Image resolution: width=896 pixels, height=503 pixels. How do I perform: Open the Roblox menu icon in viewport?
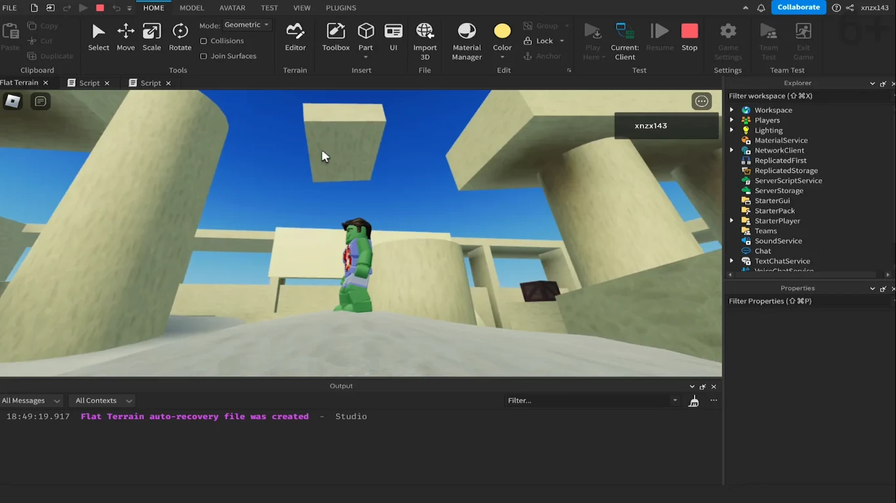(12, 101)
